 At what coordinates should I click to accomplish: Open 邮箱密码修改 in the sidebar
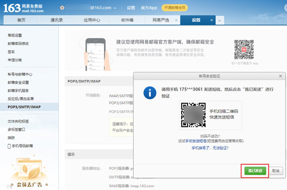click(x=18, y=44)
